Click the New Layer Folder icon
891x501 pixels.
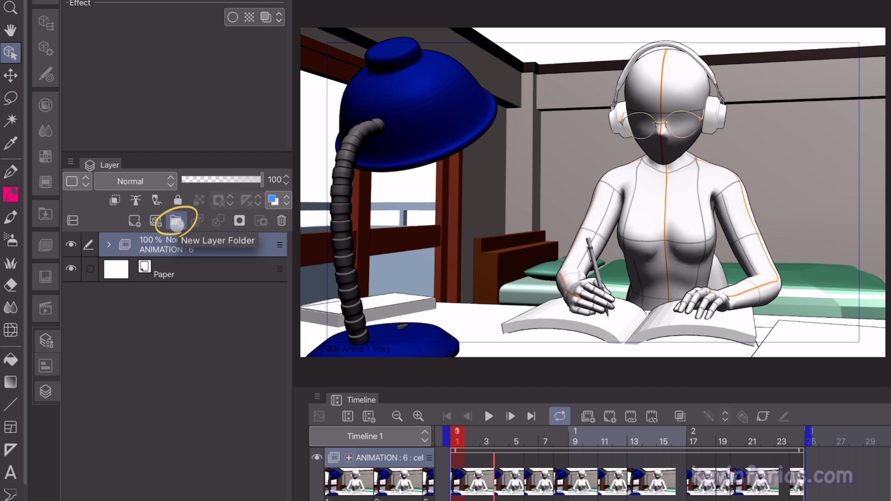click(176, 221)
